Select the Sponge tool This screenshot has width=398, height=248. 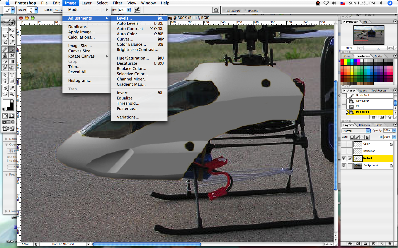(12, 68)
